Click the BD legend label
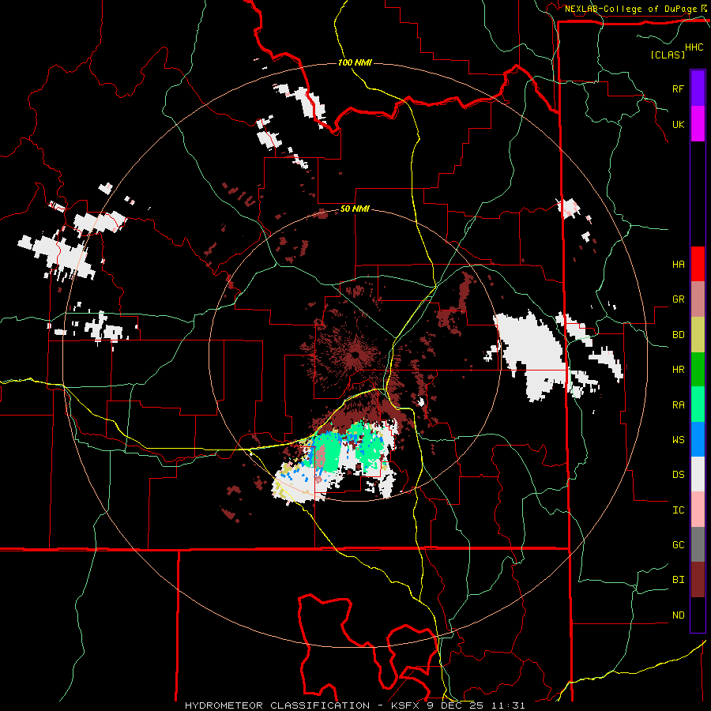The image size is (711, 711). [678, 335]
